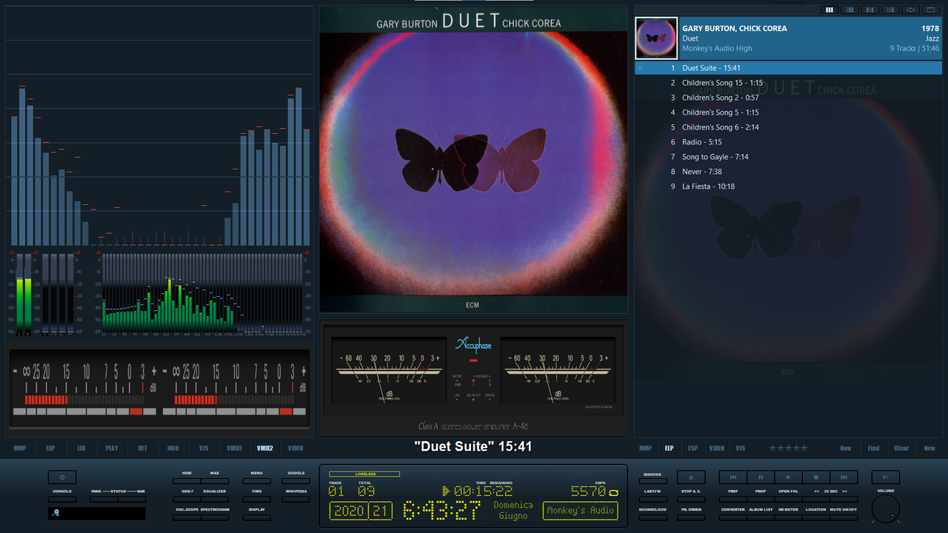The height and width of the screenshot is (533, 948).
Task: Open the DR METER button
Action: (x=789, y=518)
